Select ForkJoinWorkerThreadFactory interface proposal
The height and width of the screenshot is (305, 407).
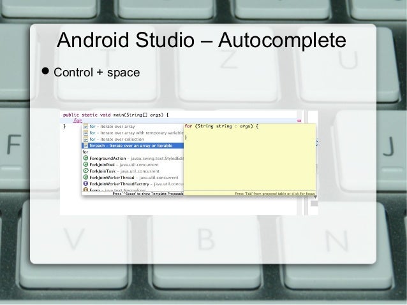(133, 184)
